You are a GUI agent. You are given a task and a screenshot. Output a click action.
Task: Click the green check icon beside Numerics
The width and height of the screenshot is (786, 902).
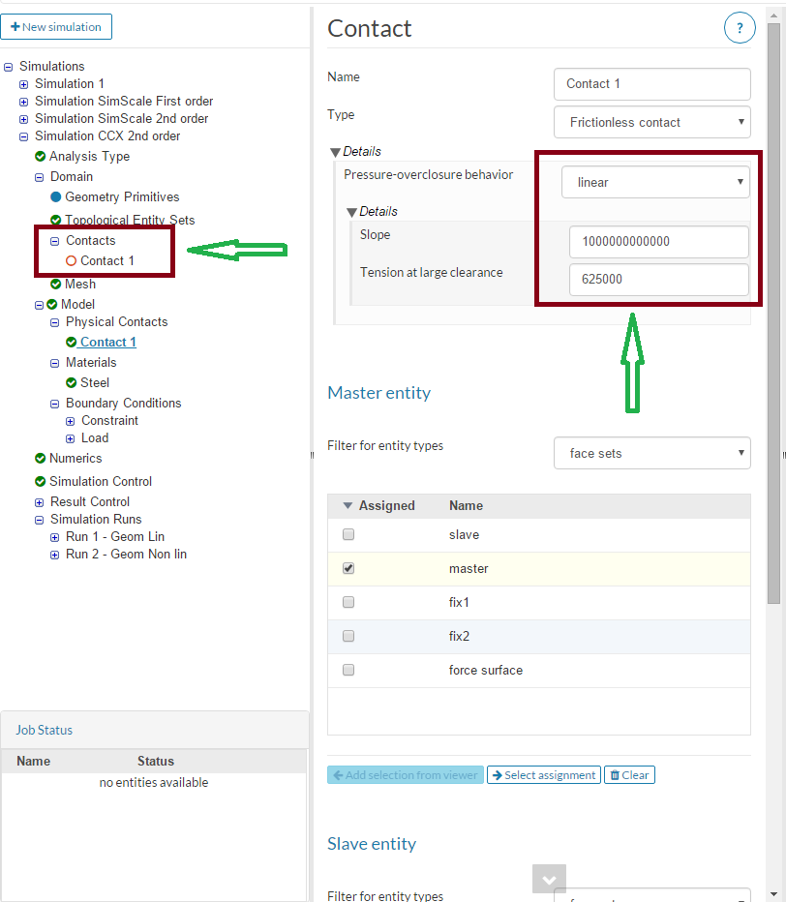pyautogui.click(x=41, y=458)
